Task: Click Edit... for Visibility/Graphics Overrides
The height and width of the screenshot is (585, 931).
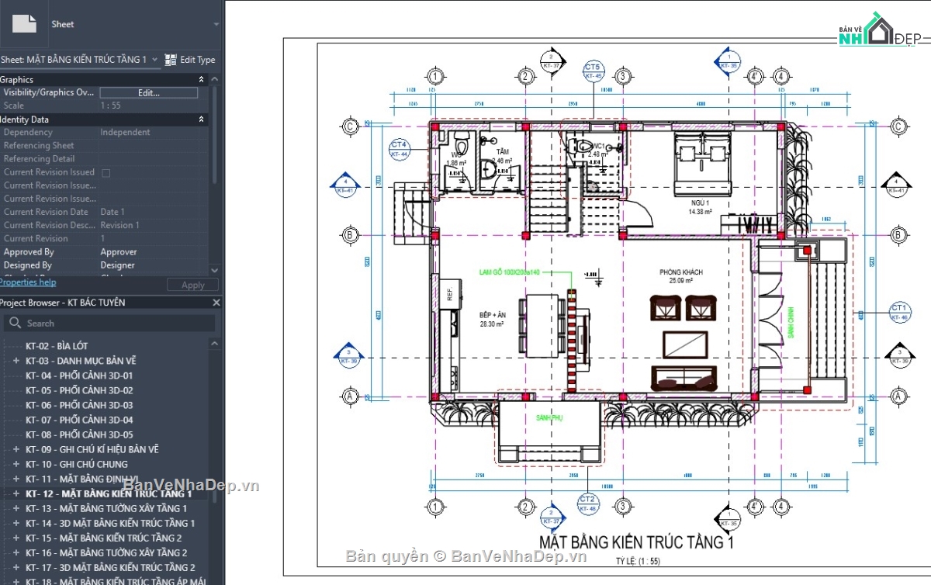Action: pyautogui.click(x=149, y=92)
